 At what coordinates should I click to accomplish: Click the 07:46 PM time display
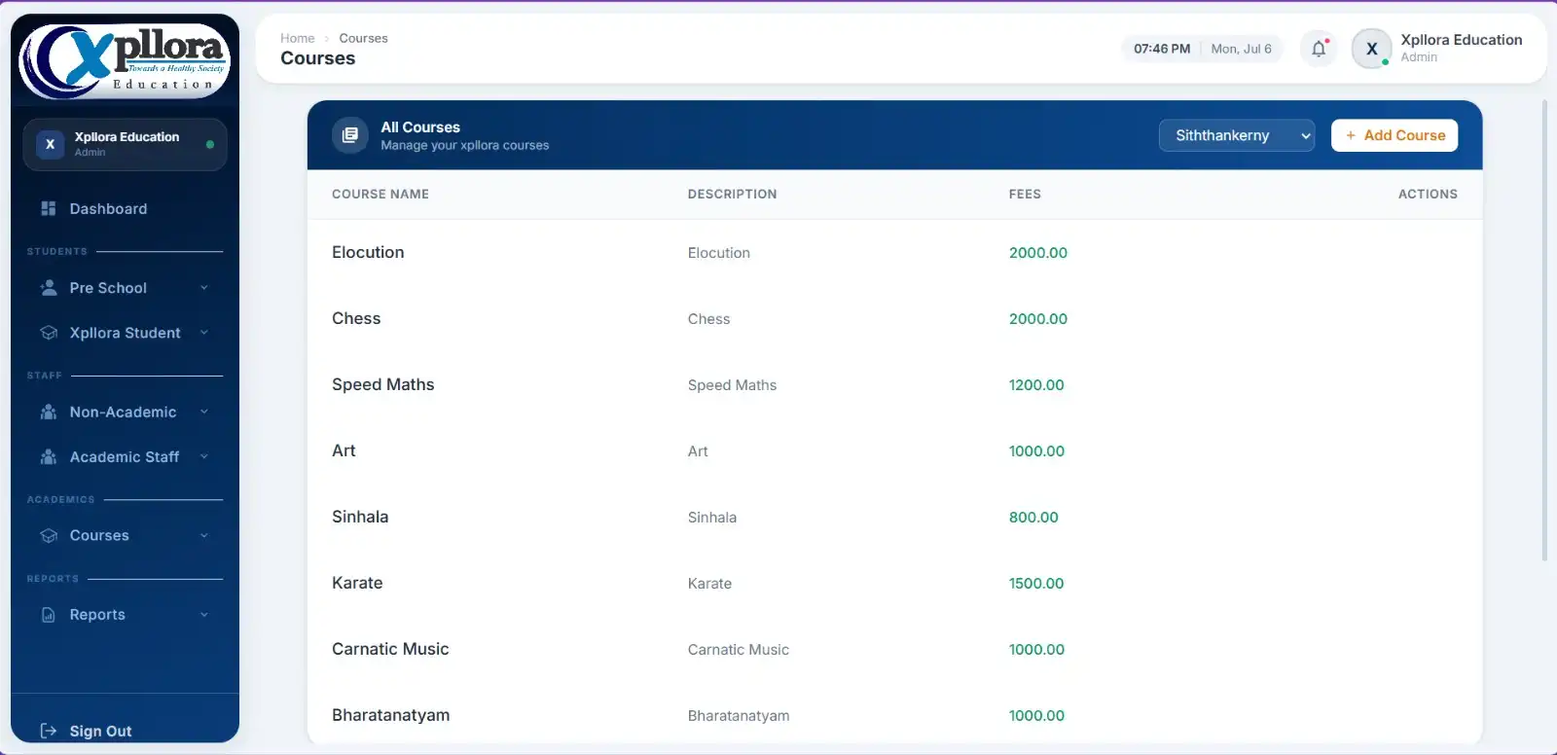(1162, 49)
